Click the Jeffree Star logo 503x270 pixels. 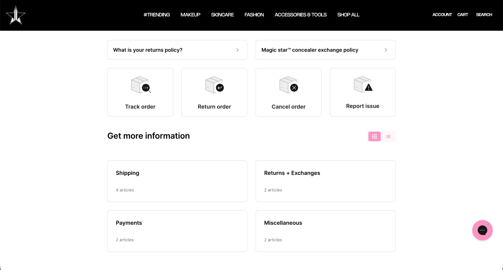pos(16,15)
